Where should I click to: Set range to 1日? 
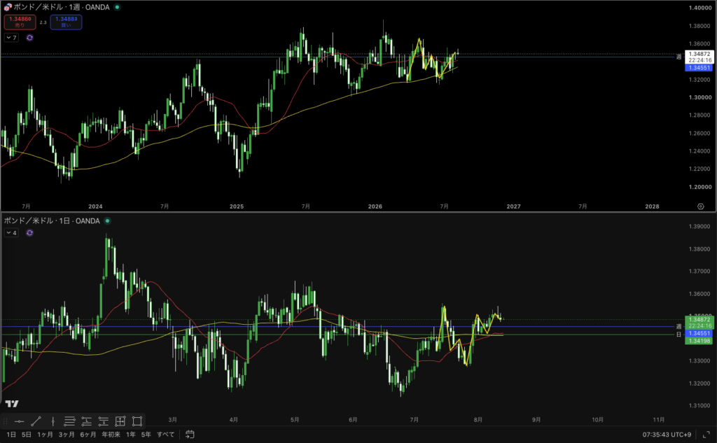[x=11, y=435]
